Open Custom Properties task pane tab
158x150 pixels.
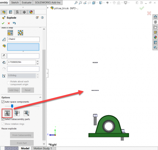(x=155, y=43)
